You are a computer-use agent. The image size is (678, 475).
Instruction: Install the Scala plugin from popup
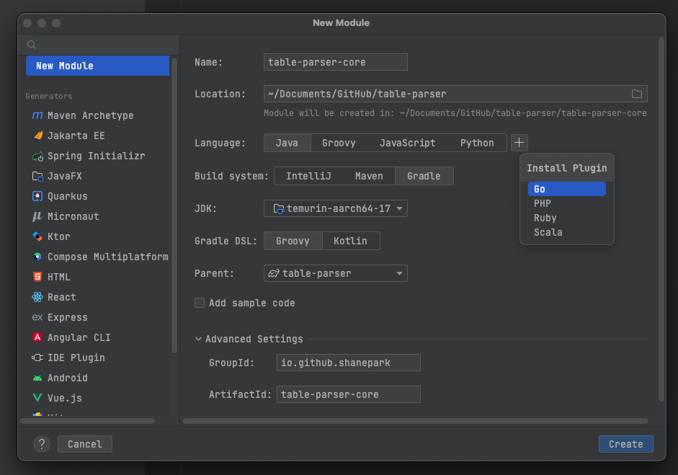566,232
